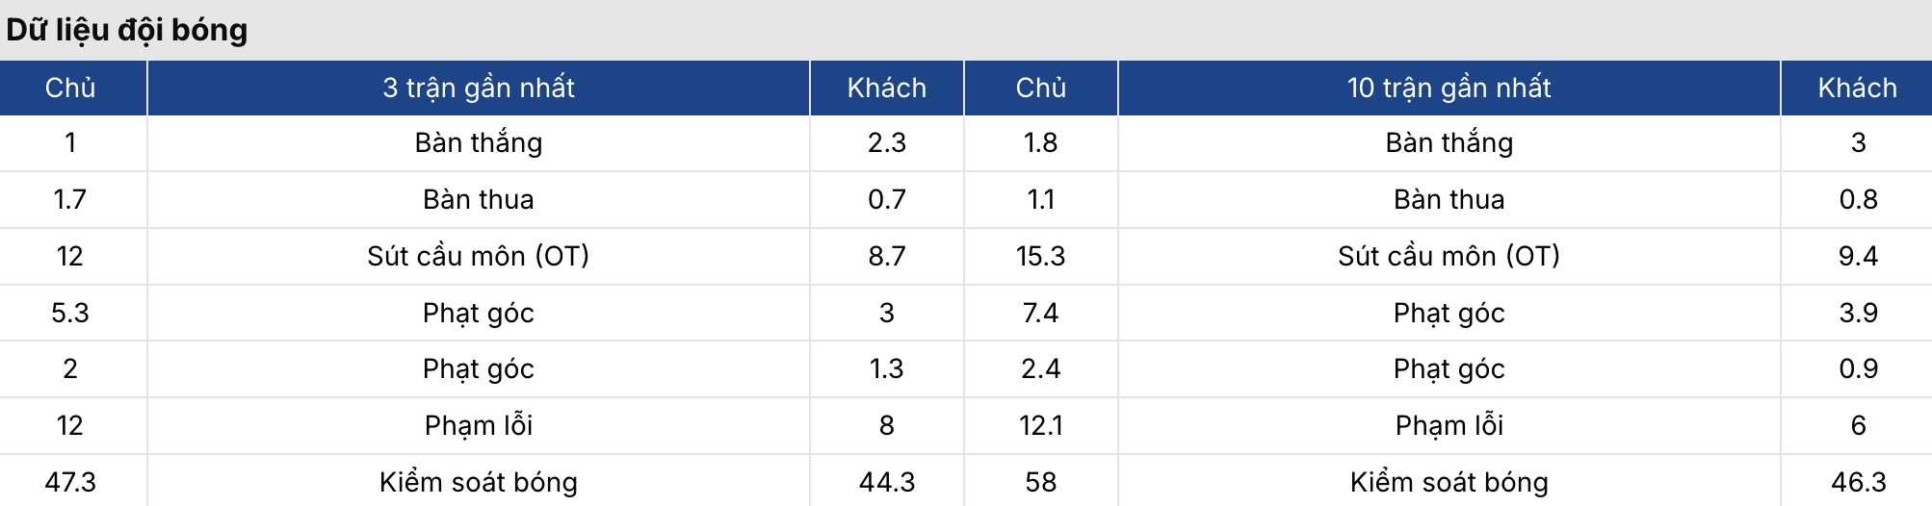Screen dimensions: 1932x506
Task: Click the 5.3 home corners value
Action: 70,313
